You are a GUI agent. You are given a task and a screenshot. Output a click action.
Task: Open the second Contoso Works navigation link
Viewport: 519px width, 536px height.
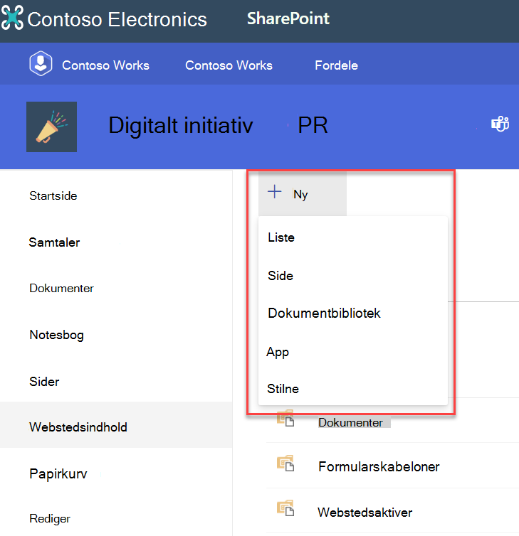pyautogui.click(x=229, y=65)
